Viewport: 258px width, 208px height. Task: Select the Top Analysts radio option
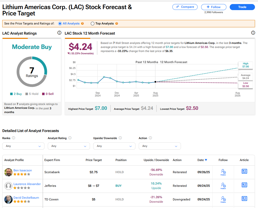coord(92,23)
